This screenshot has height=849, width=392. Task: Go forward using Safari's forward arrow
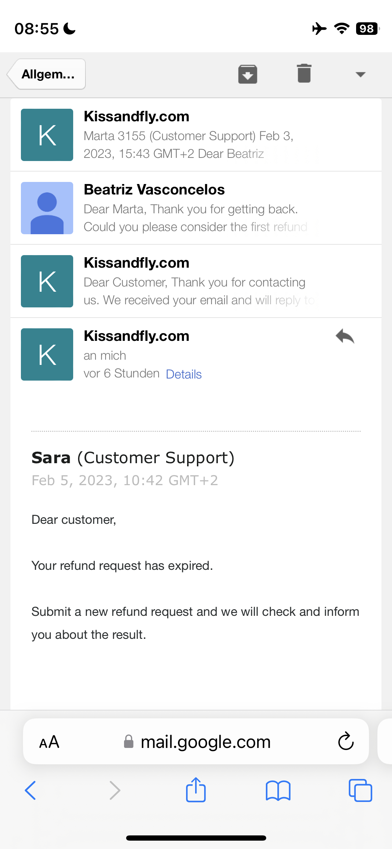click(115, 790)
